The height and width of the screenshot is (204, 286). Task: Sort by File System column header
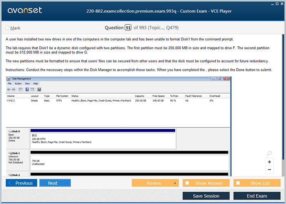[63, 96]
